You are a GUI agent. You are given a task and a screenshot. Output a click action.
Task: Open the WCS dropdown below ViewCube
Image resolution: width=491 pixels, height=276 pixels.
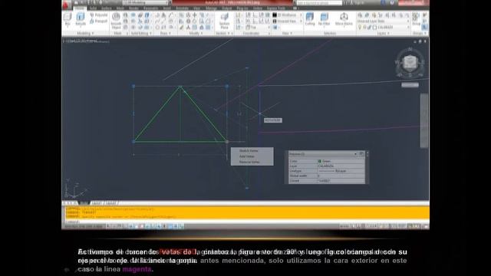[410, 85]
